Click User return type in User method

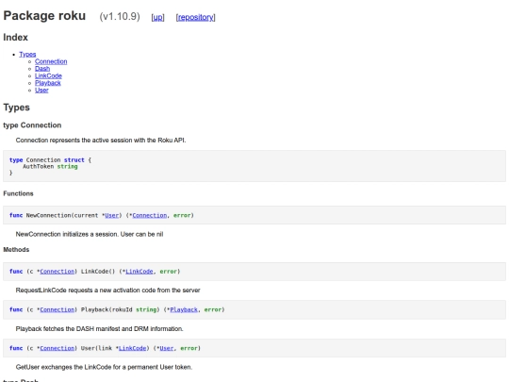coord(167,348)
